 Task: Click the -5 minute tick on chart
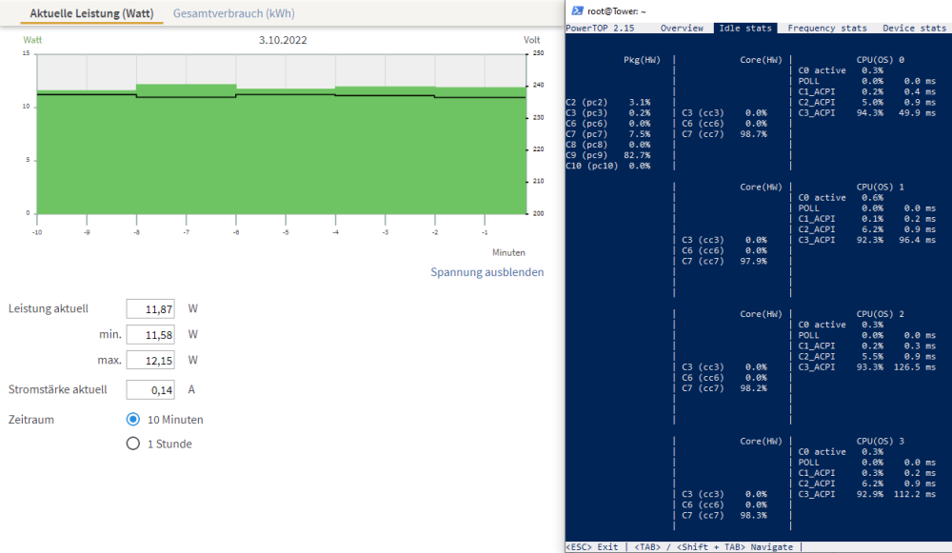pos(286,232)
